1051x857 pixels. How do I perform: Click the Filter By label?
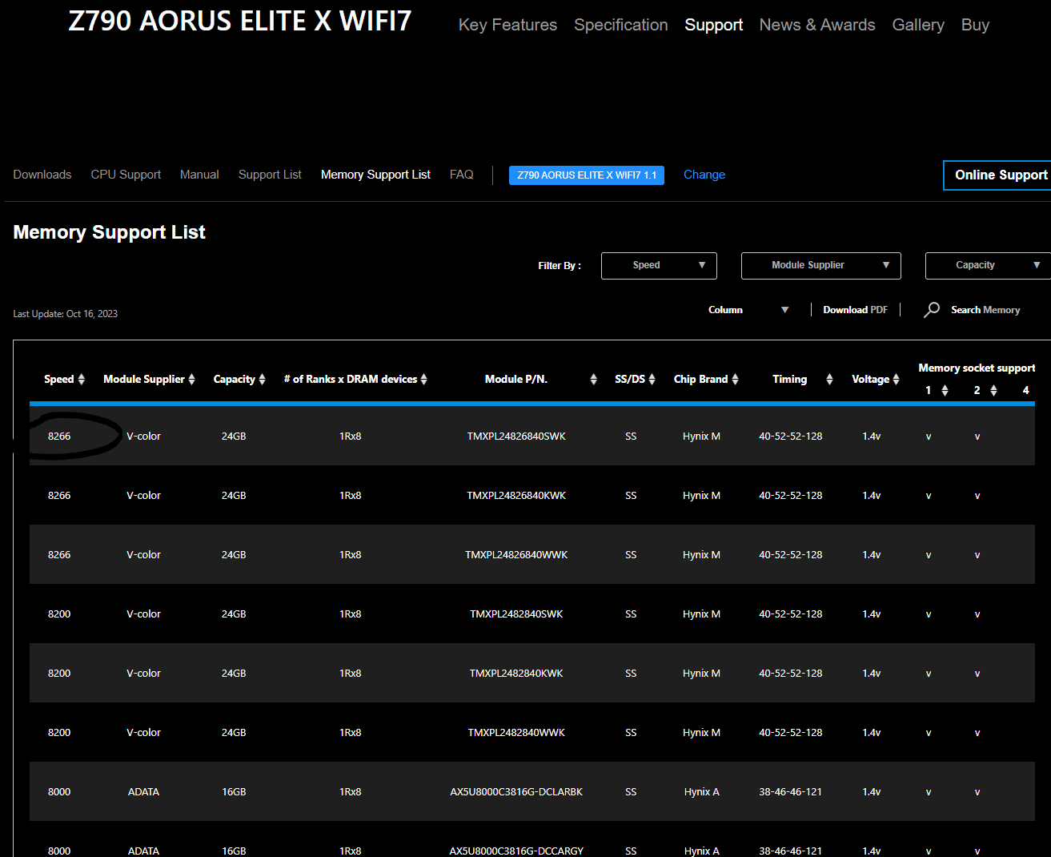pyautogui.click(x=560, y=266)
